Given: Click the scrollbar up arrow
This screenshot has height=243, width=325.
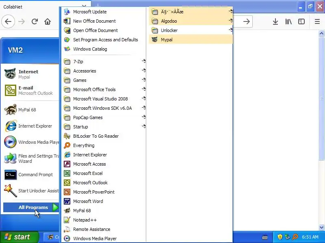Looking at the screenshot, I should pyautogui.click(x=321, y=33).
